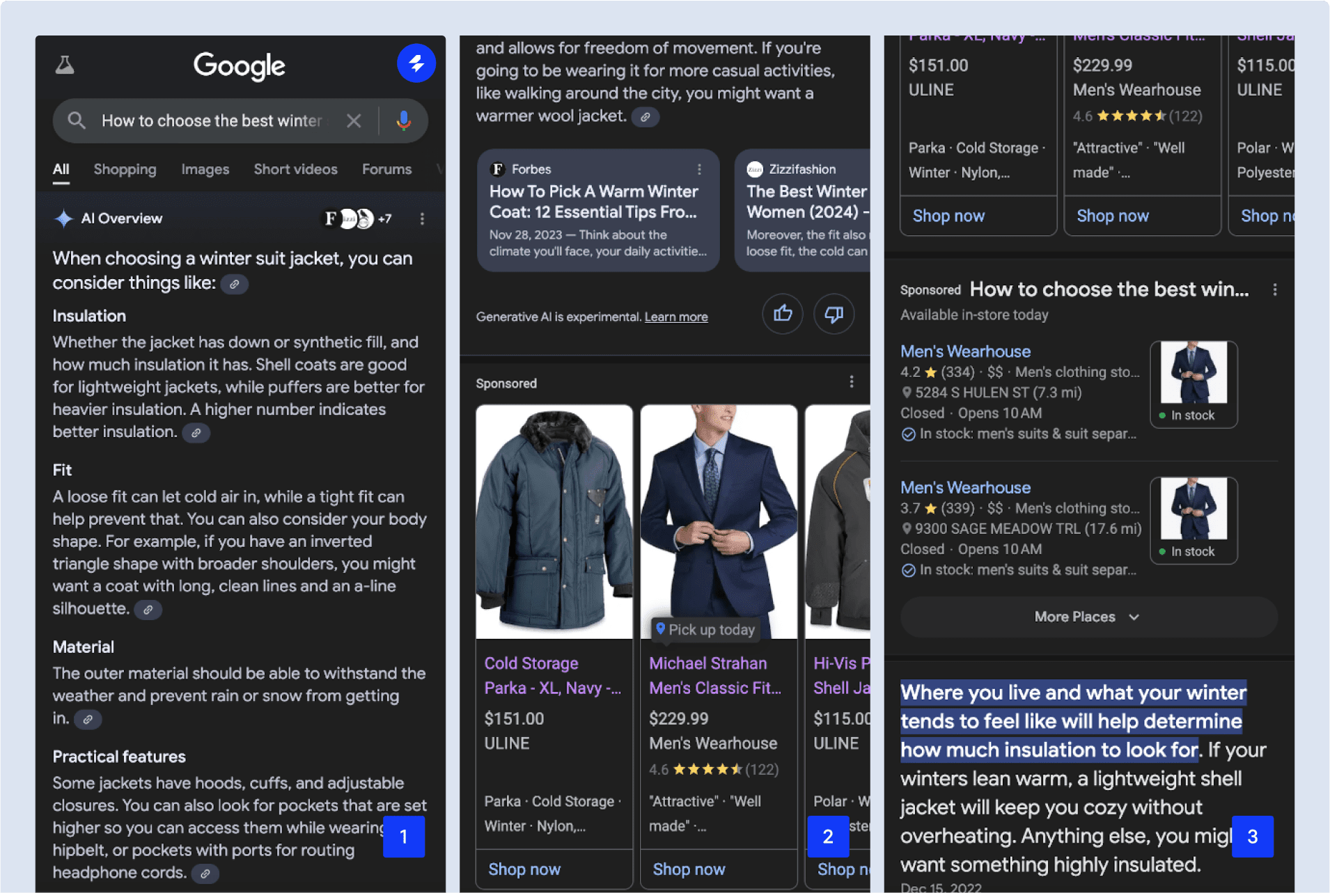1330x893 pixels.
Task: Click $229.99 price in right panel
Action: tap(1102, 65)
